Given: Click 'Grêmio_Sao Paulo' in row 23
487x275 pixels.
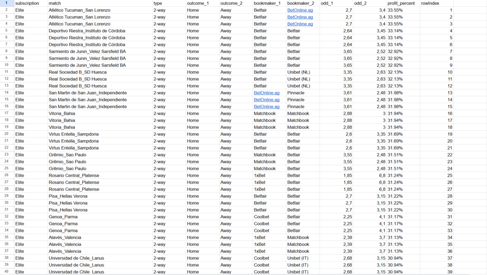Looking at the screenshot, I should 67,155.
